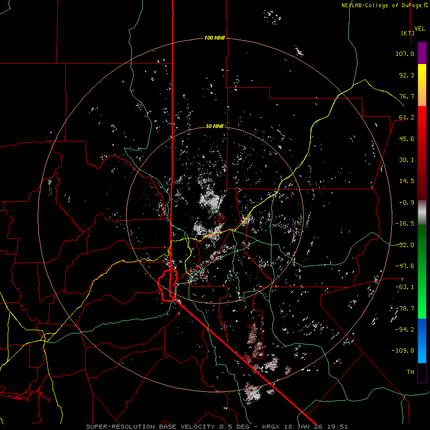Select the 14.5 legend value
Viewport: 430px width, 430px height.
point(407,181)
